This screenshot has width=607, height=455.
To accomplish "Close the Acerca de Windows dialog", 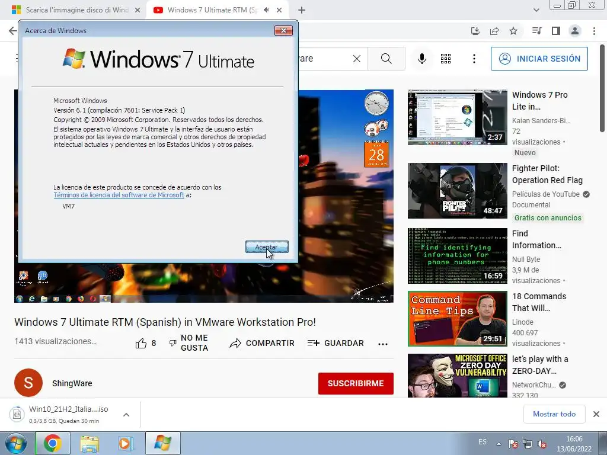I will pyautogui.click(x=283, y=31).
